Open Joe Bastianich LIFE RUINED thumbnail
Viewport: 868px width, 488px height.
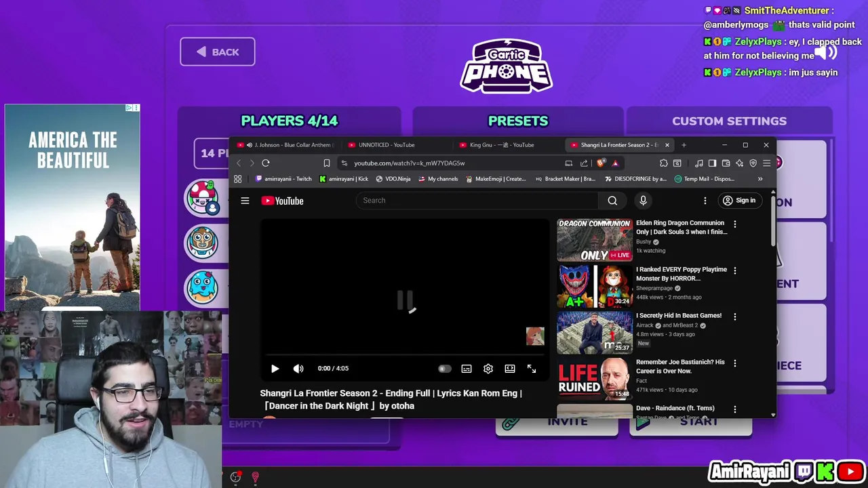(x=595, y=379)
